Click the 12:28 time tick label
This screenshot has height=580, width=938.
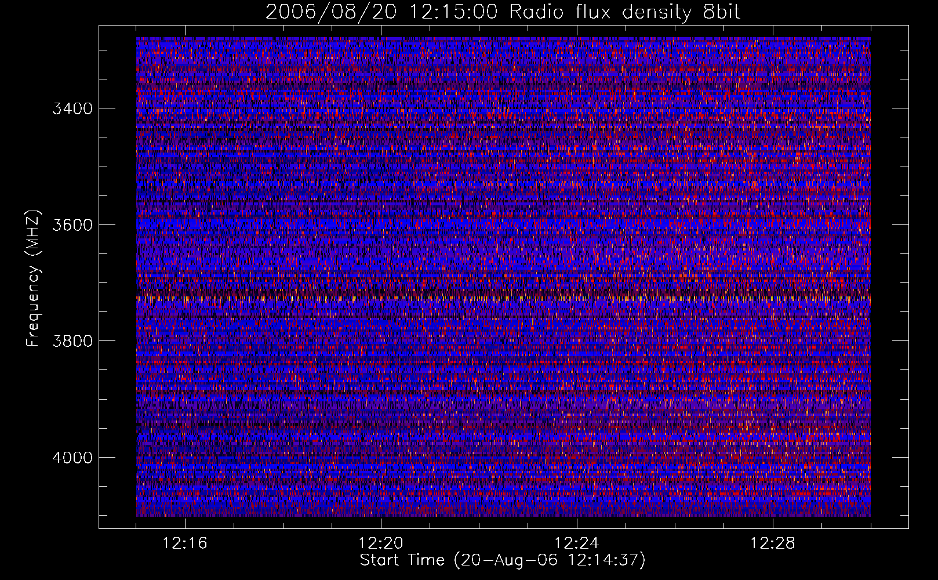pyautogui.click(x=773, y=543)
